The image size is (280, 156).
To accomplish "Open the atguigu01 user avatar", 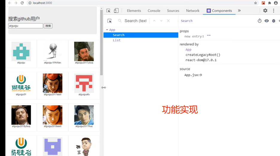I will coord(21,83).
